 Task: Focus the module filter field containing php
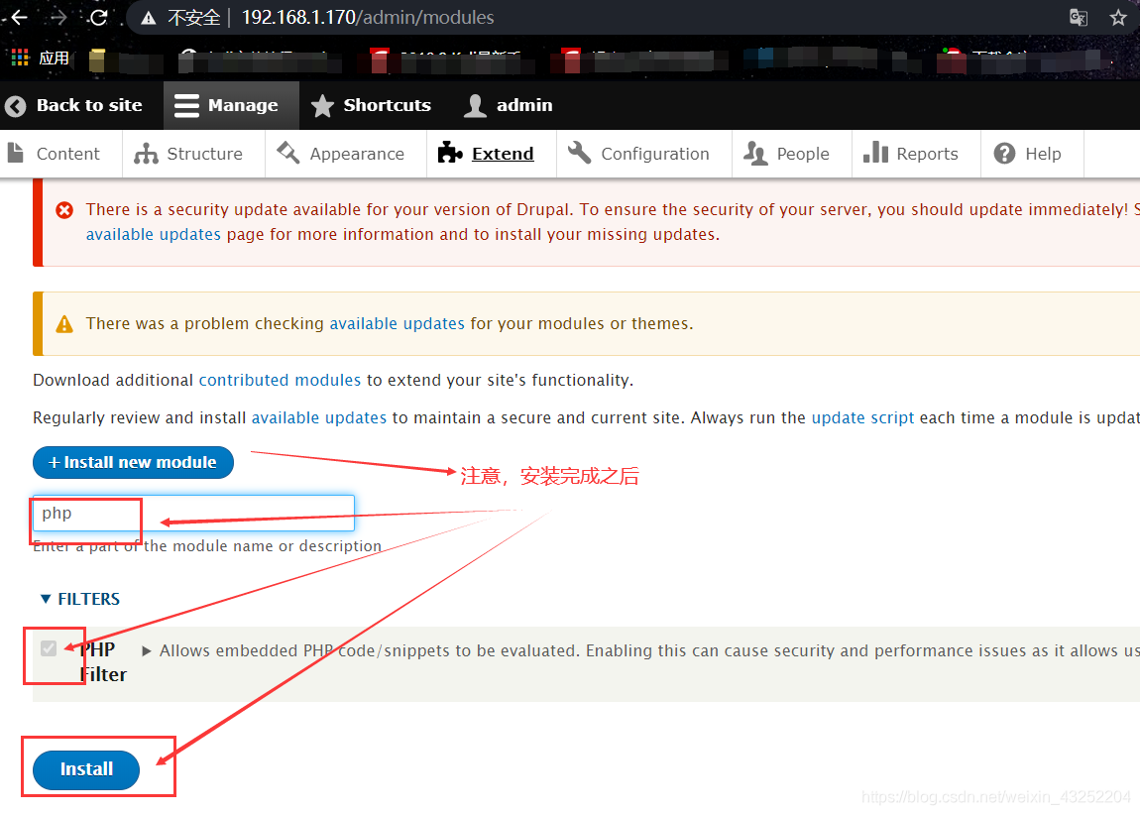click(193, 514)
